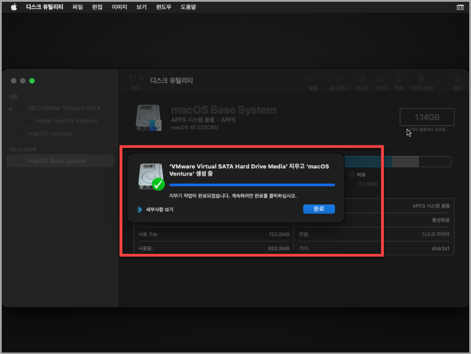Open the 보기 view dropdown chevron
The height and width of the screenshot is (354, 471).
click(141, 79)
